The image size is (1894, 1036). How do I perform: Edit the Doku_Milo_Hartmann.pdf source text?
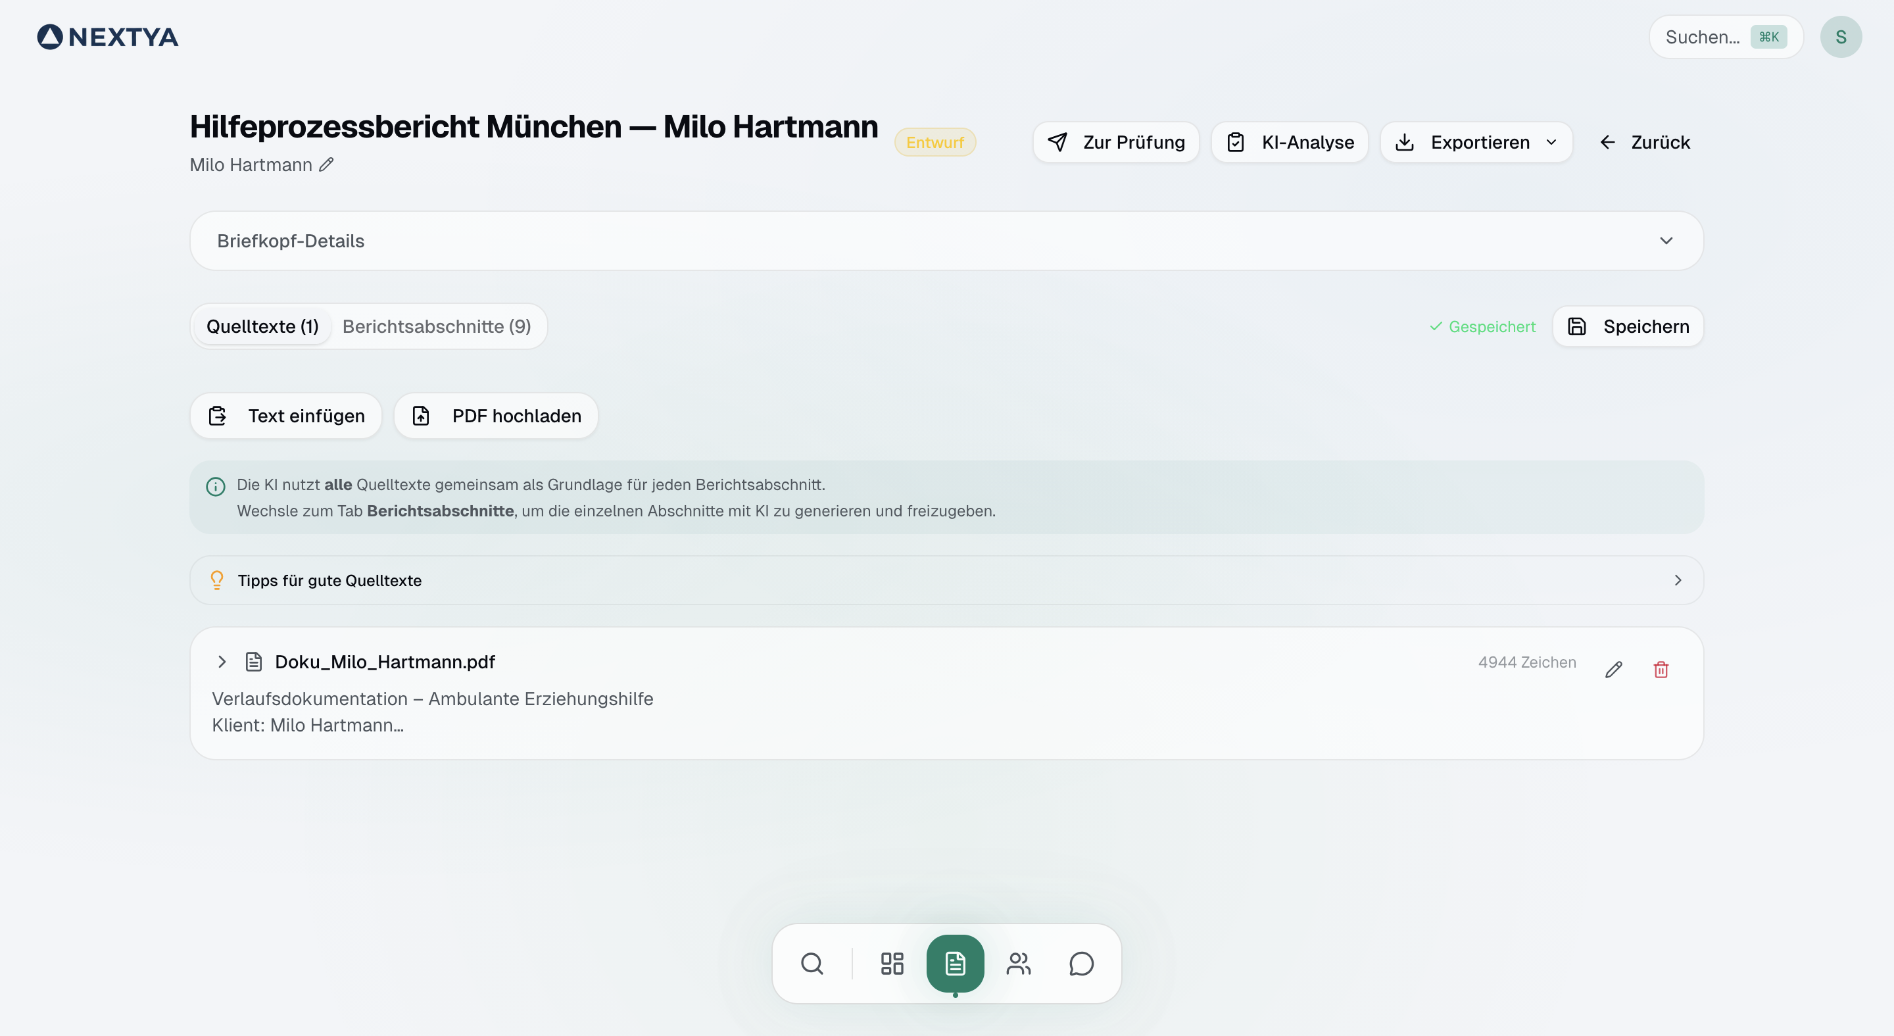point(1613,669)
